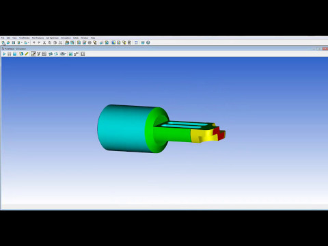Click the globe icon in simulation toolbar

tap(21, 54)
